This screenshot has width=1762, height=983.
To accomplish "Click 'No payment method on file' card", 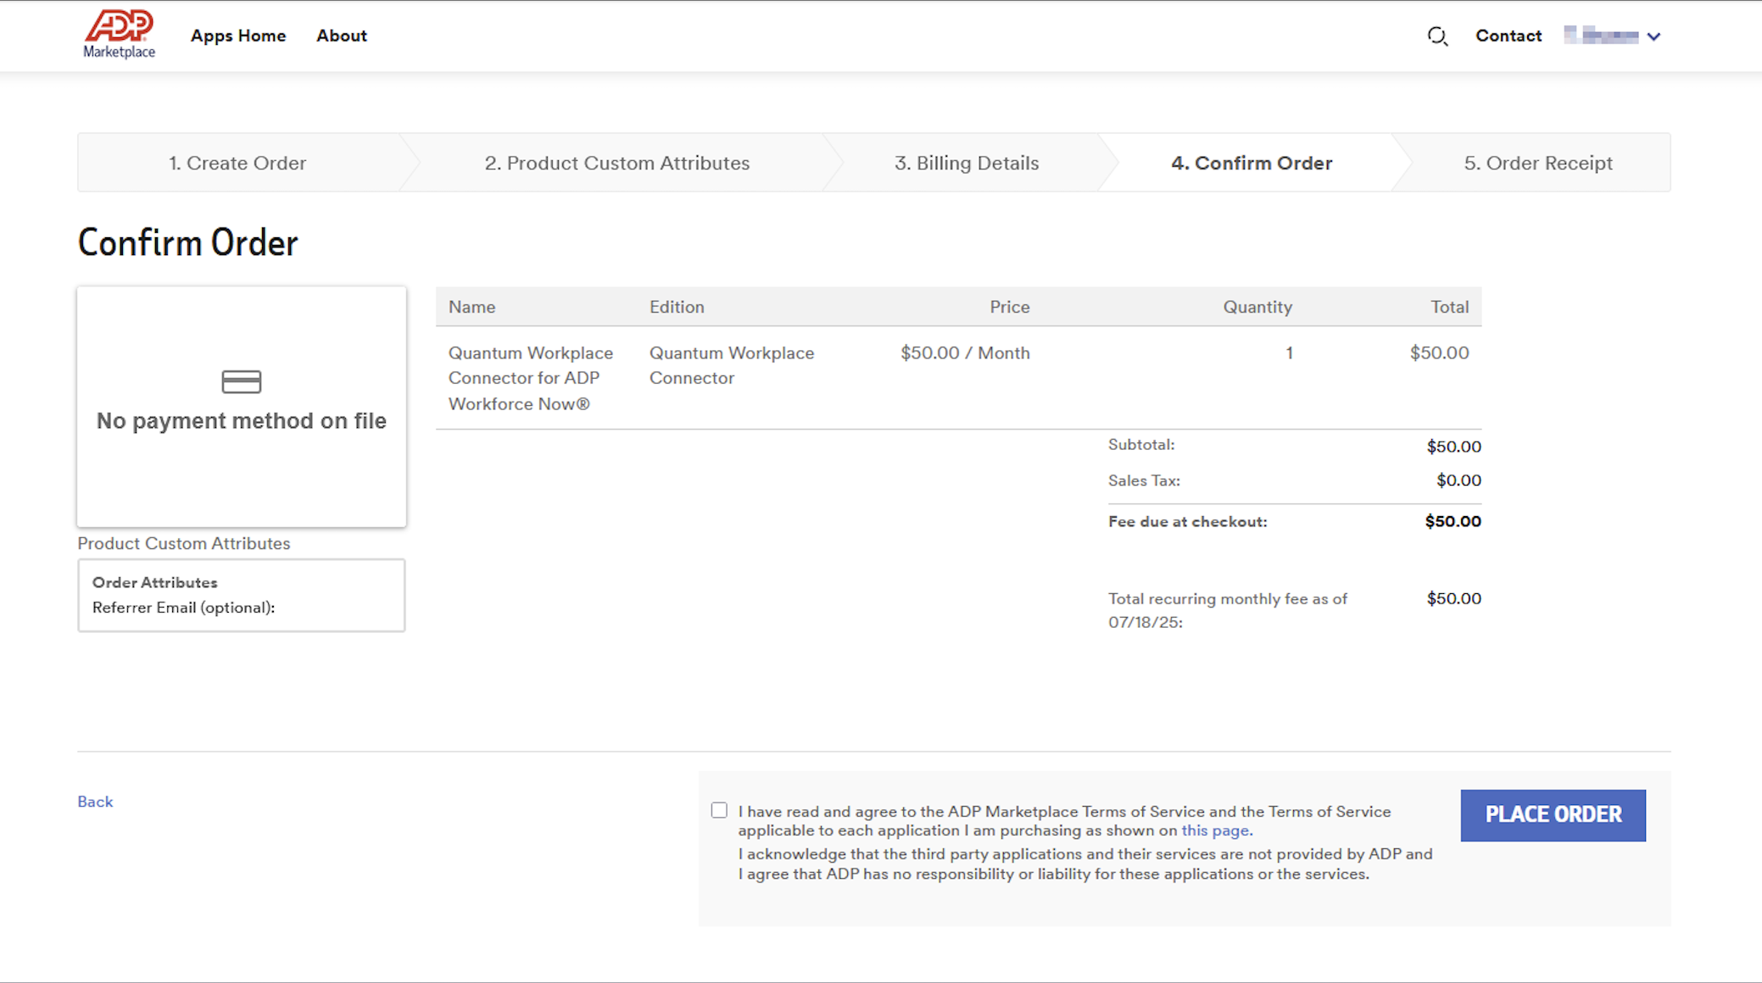I will pyautogui.click(x=242, y=407).
